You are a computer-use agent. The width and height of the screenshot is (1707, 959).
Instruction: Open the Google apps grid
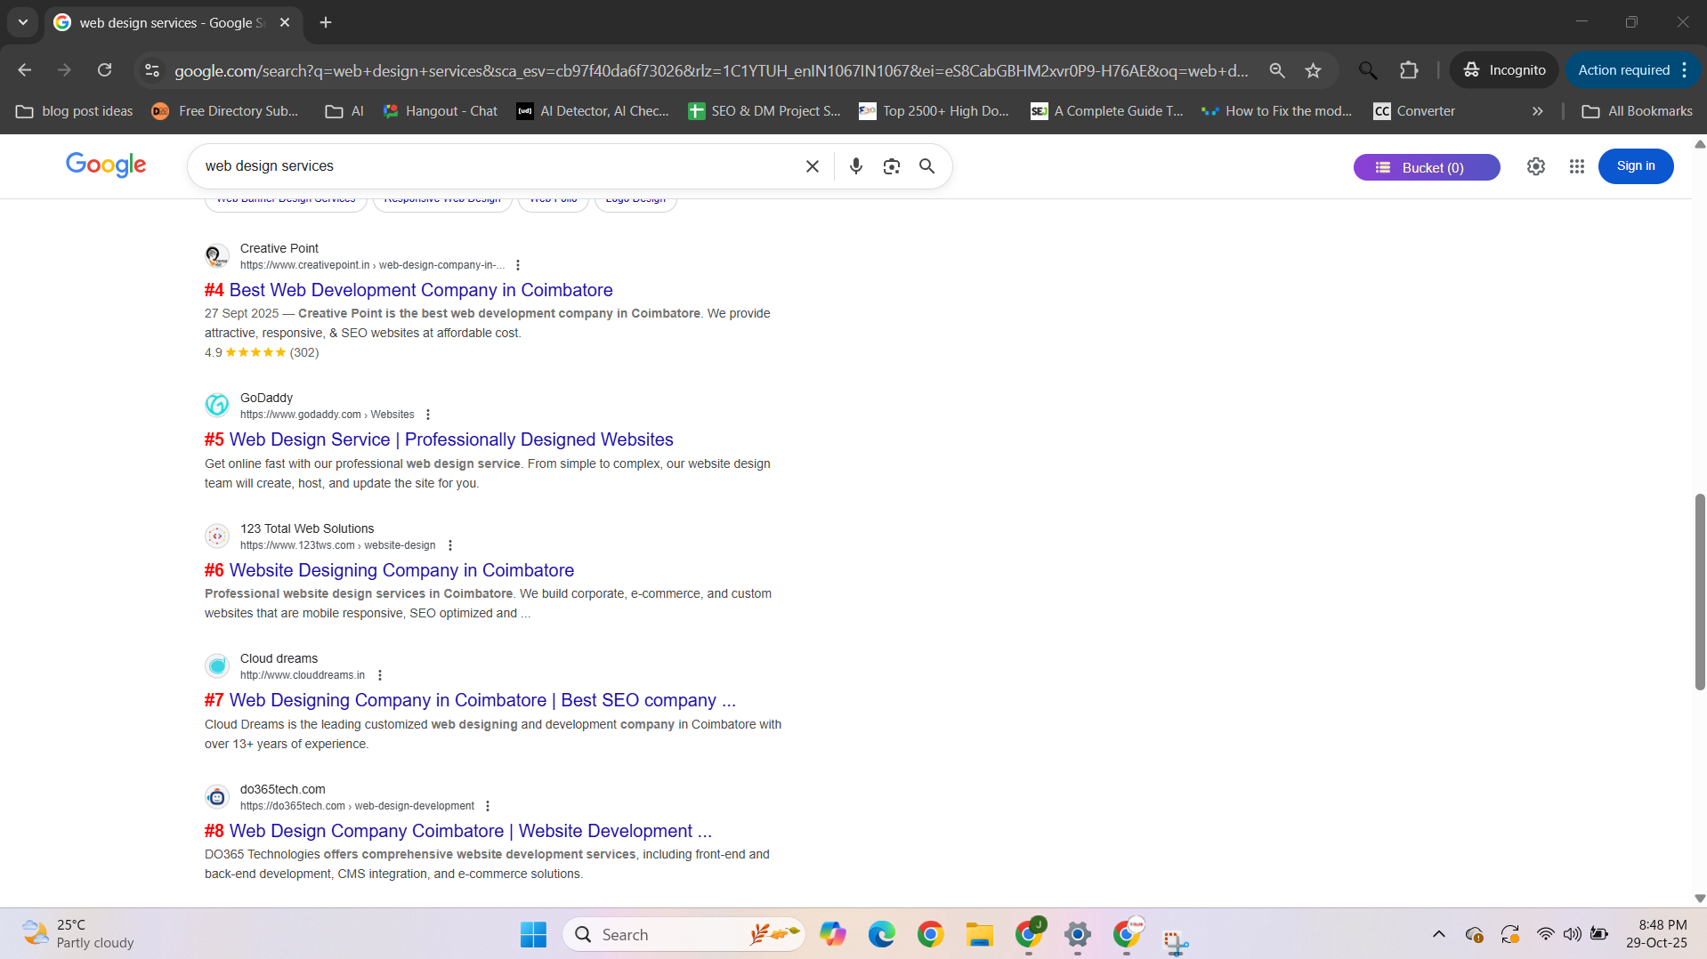(1576, 166)
